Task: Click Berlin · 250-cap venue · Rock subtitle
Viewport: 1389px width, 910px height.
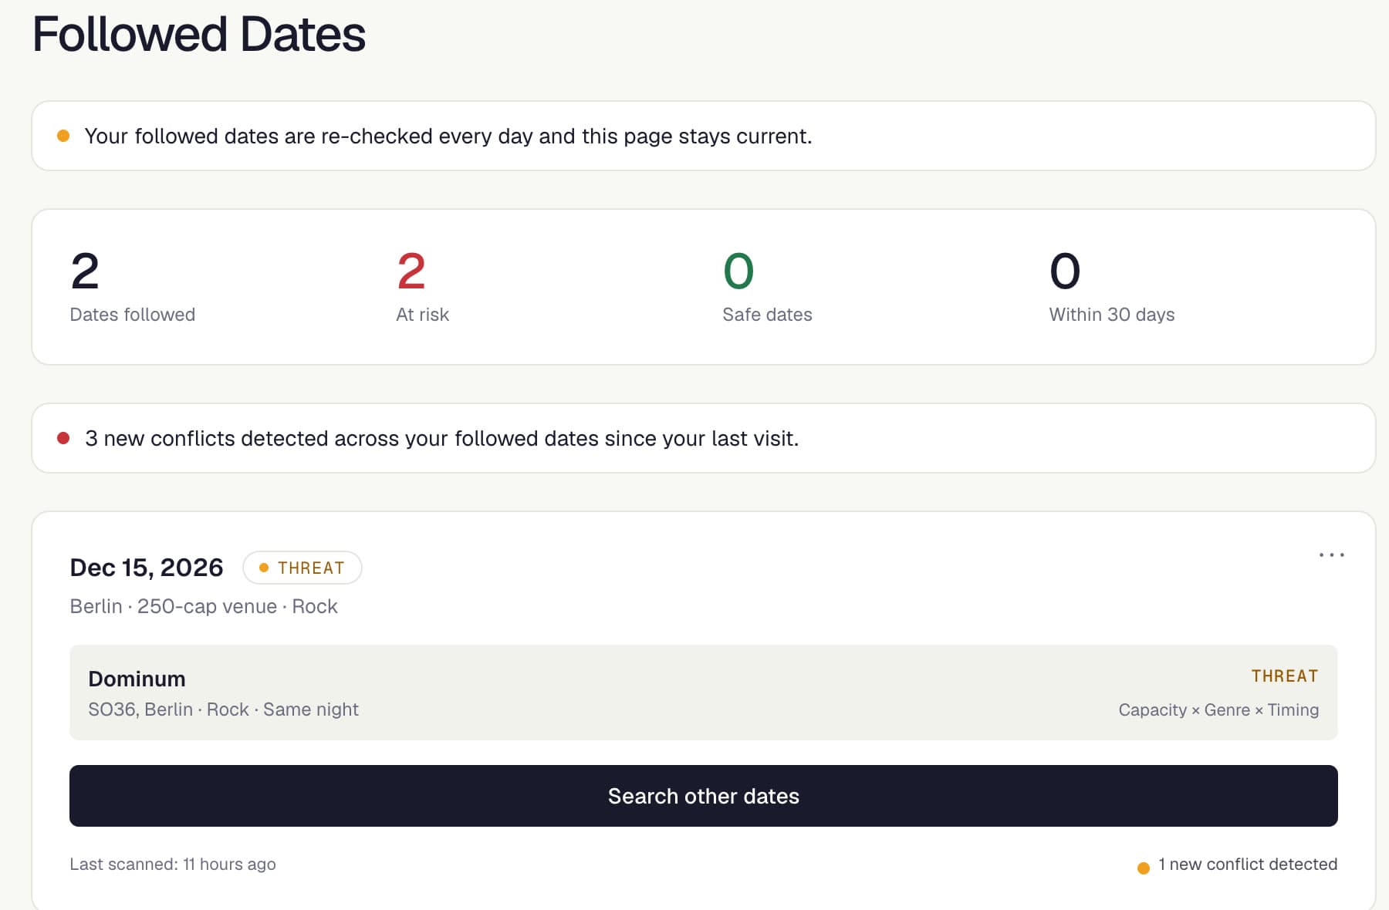Action: pyautogui.click(x=204, y=606)
